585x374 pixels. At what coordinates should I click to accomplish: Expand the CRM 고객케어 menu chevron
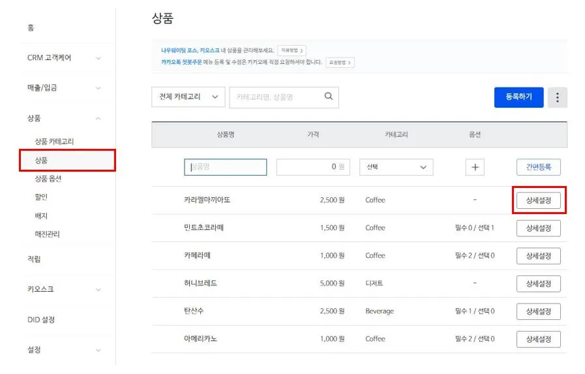(x=98, y=58)
